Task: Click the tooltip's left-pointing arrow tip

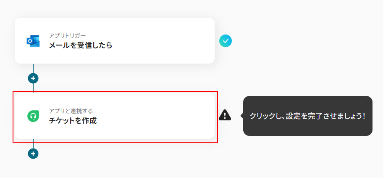Action: [241, 116]
